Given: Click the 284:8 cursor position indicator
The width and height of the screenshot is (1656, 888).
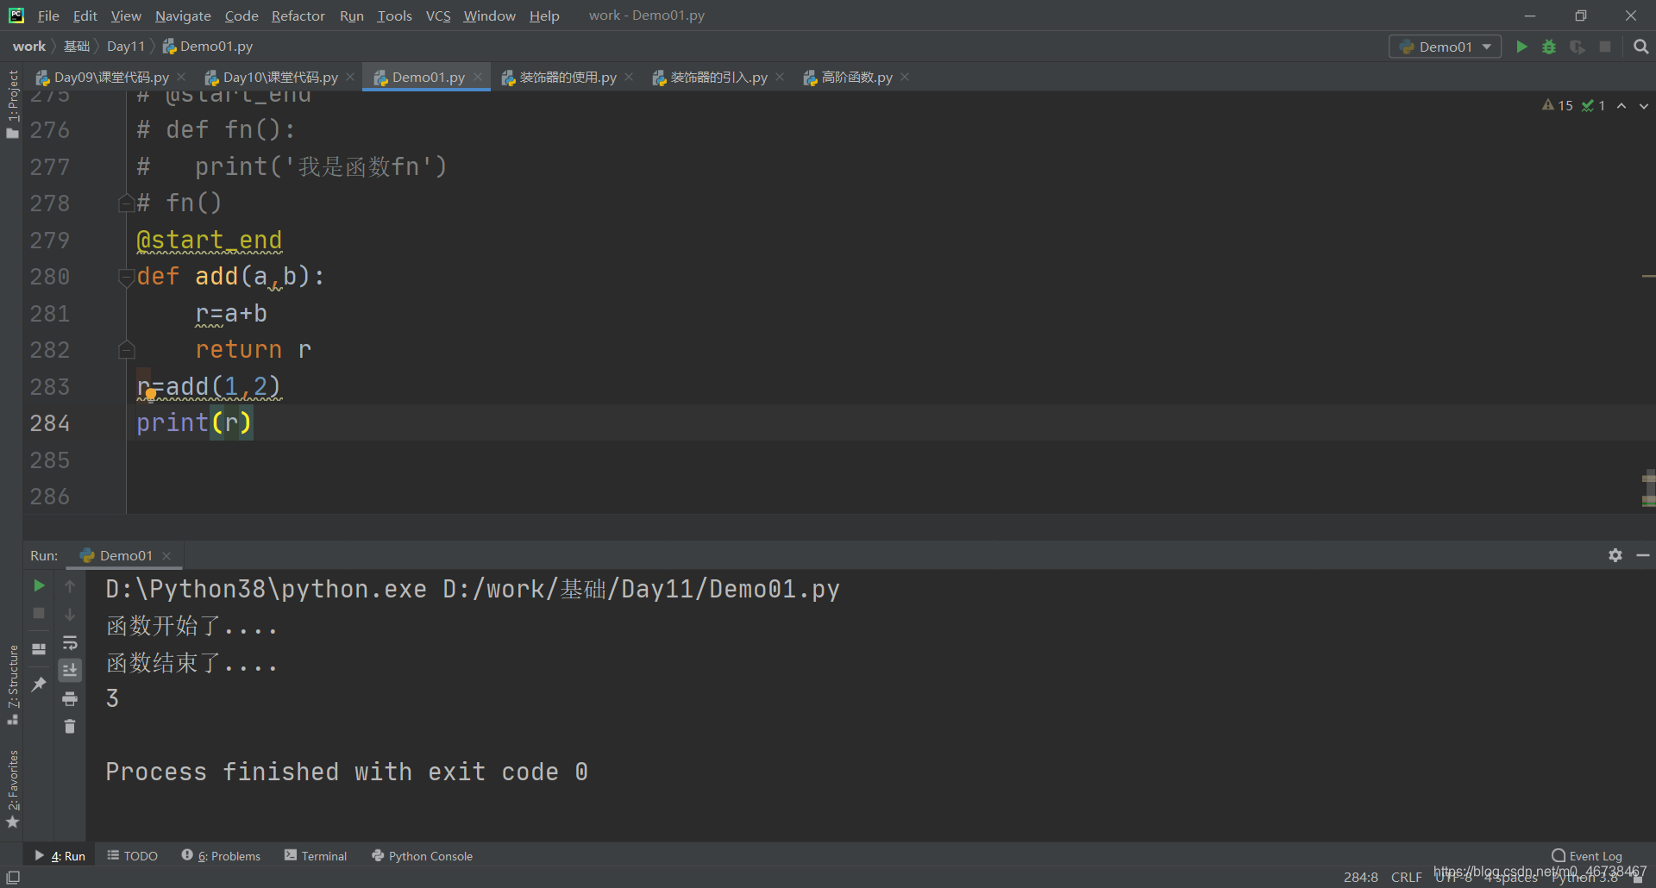Looking at the screenshot, I should tap(1360, 878).
